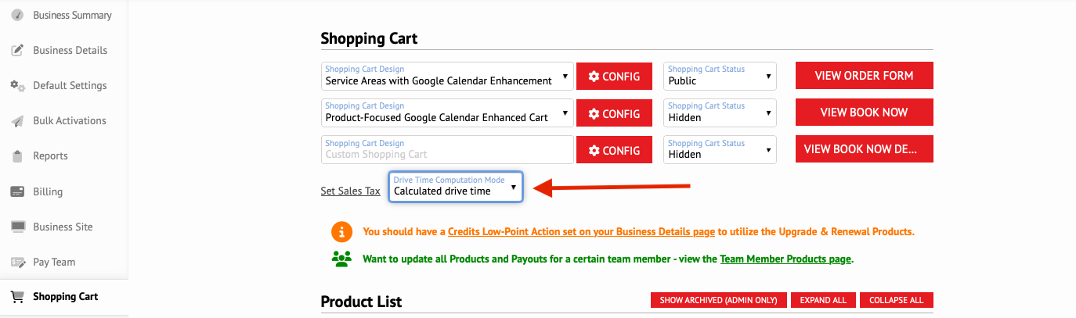This screenshot has height=318, width=1076.
Task: Click the Business Details pencil icon
Action: click(x=17, y=50)
